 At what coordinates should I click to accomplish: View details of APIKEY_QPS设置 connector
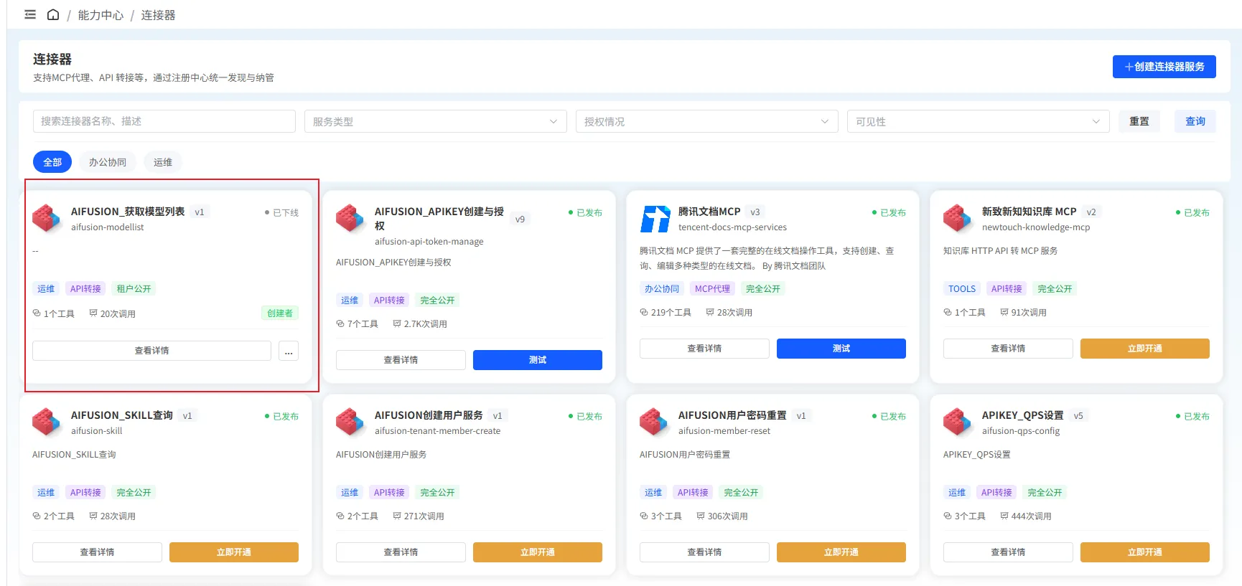coord(1008,552)
